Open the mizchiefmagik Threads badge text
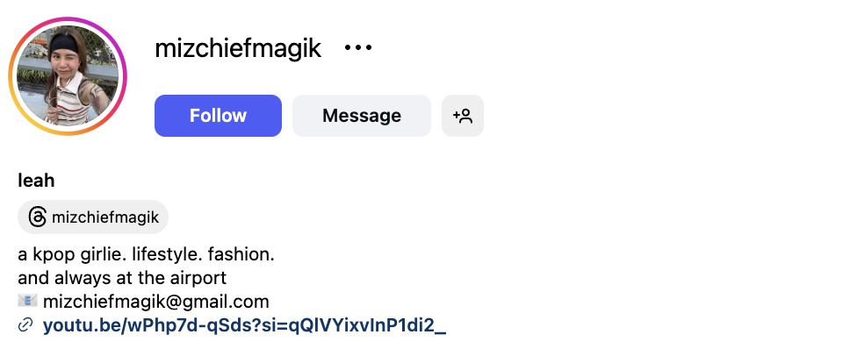Screen dimensions: 857x356 click(x=105, y=217)
